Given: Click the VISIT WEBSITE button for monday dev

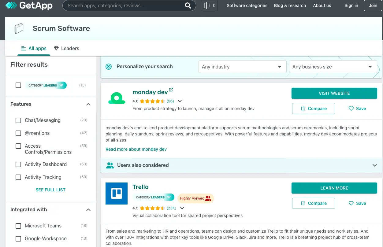Looking at the screenshot, I should (x=334, y=93).
